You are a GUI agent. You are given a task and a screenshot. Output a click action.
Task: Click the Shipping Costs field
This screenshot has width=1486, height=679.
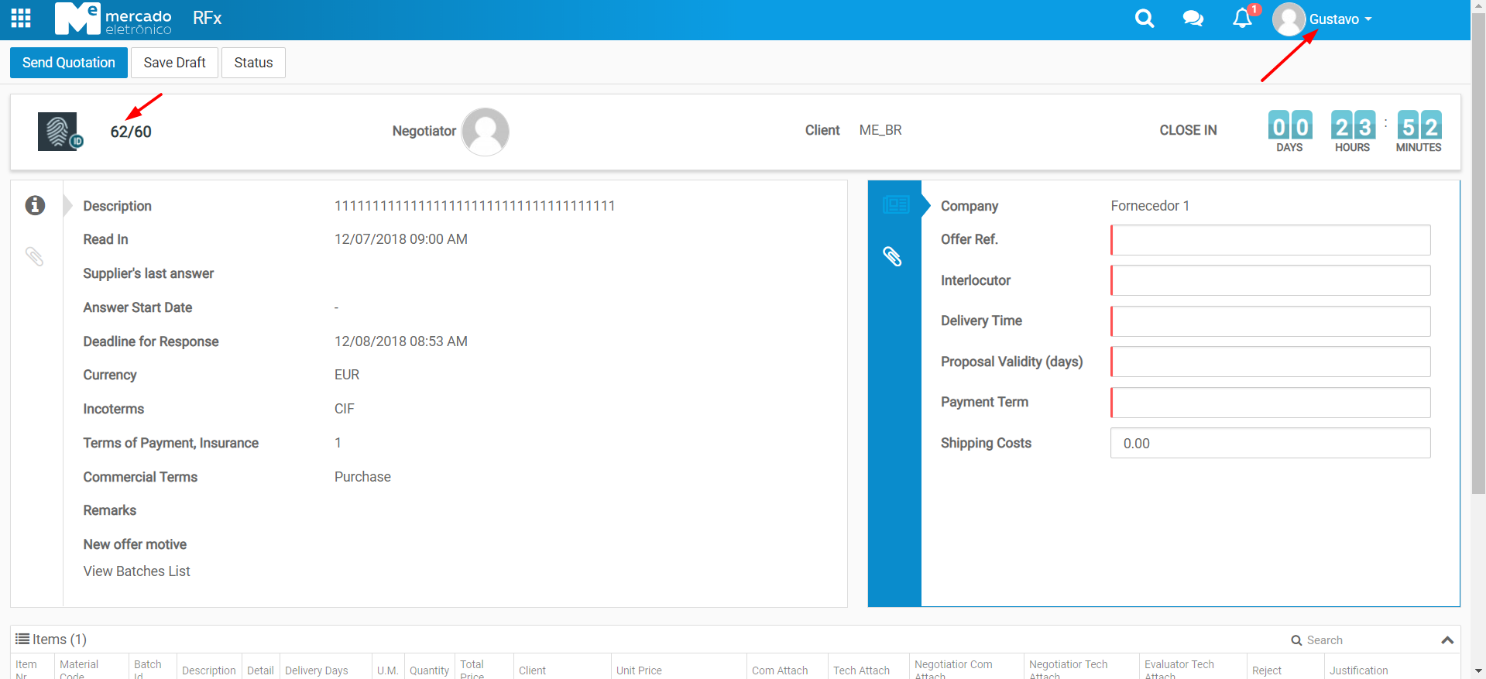tap(1270, 444)
